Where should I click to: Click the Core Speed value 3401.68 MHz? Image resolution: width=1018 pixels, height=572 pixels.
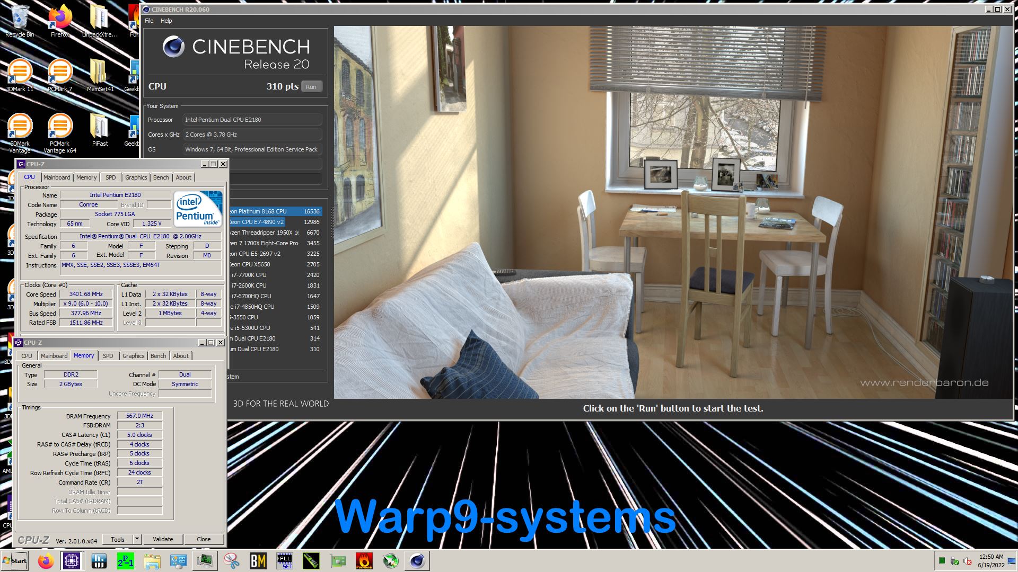[86, 294]
